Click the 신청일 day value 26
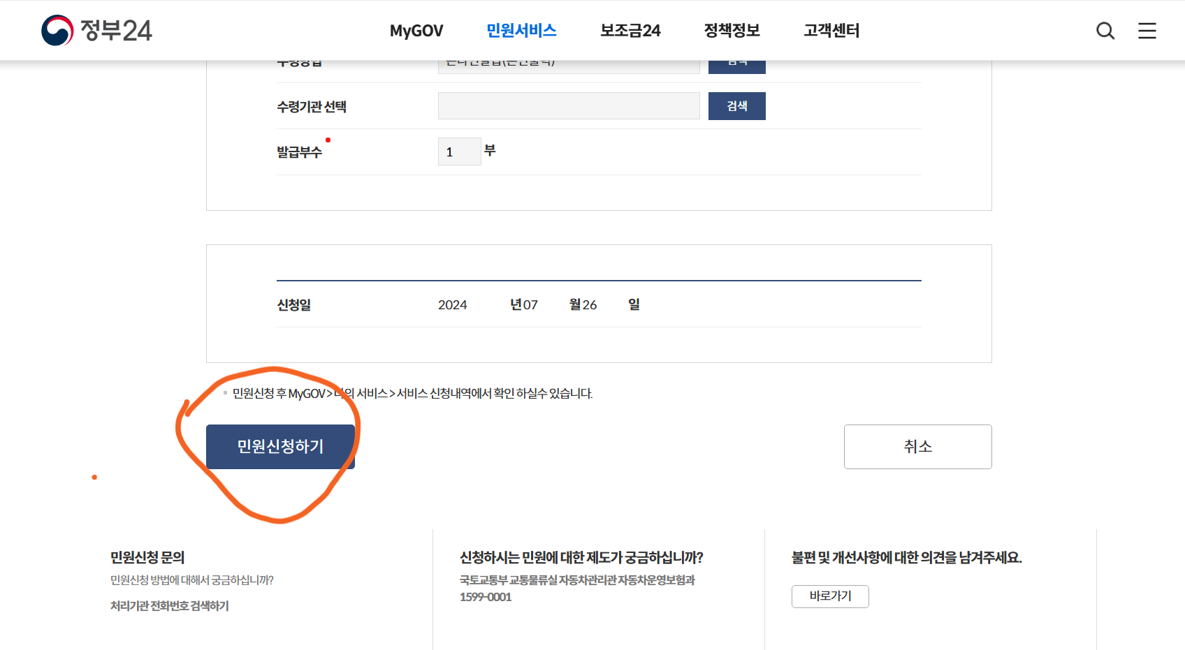The width and height of the screenshot is (1185, 650). pos(590,305)
